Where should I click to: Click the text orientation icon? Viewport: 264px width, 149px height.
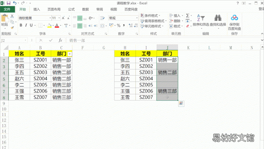91,18
